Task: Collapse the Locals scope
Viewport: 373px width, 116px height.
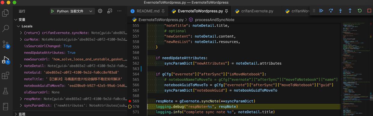Action: pyautogui.click(x=19, y=26)
